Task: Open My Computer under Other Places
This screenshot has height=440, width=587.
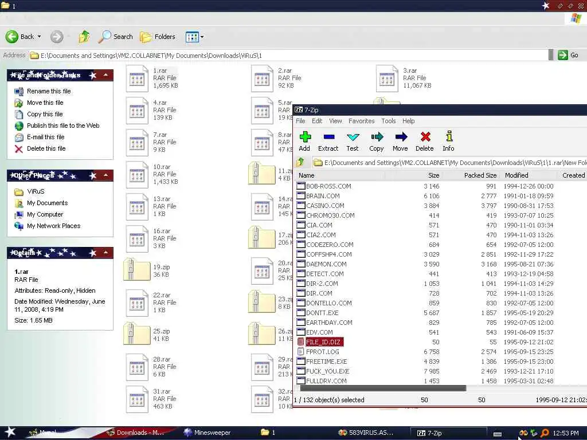Action: point(45,214)
